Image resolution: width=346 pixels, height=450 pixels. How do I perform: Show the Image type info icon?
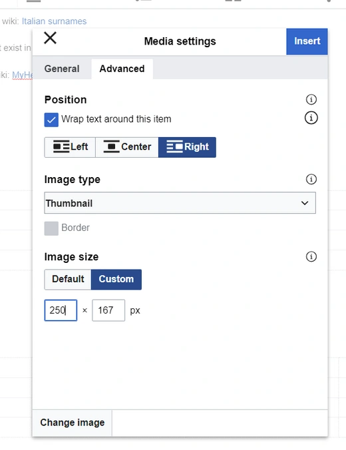(311, 179)
